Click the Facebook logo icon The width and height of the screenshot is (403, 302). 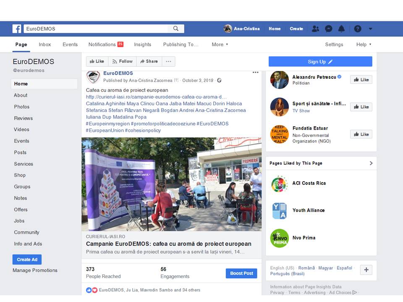tap(17, 29)
